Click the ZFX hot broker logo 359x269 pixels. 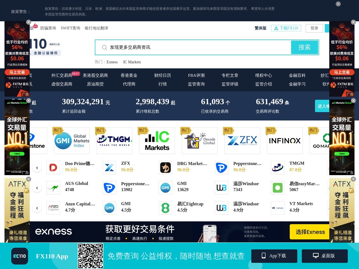click(242, 140)
